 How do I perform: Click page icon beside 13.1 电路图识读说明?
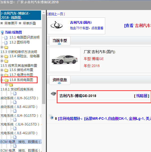(x=6, y=37)
